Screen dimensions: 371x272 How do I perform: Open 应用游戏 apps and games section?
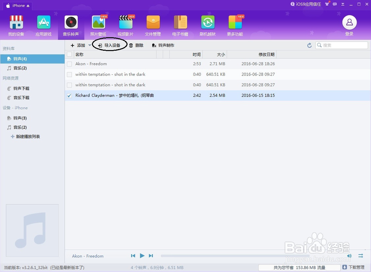[43, 26]
